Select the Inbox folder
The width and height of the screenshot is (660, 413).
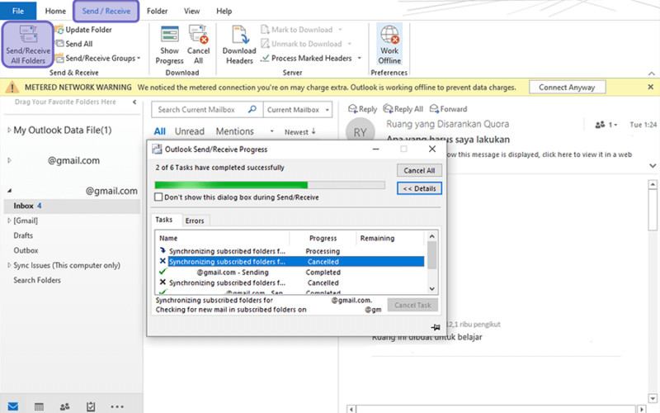72,206
